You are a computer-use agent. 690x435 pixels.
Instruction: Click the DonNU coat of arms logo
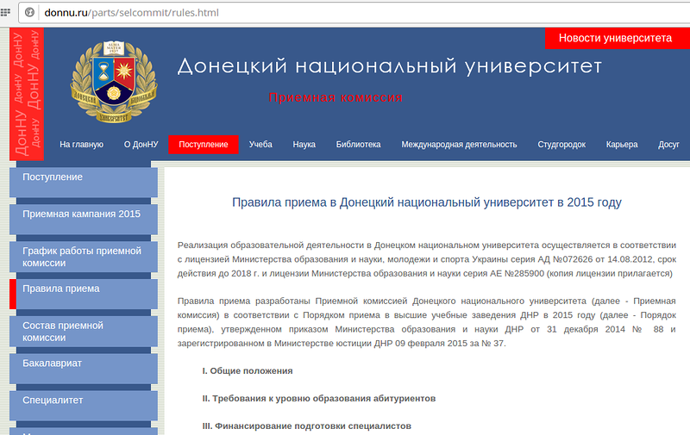114,82
